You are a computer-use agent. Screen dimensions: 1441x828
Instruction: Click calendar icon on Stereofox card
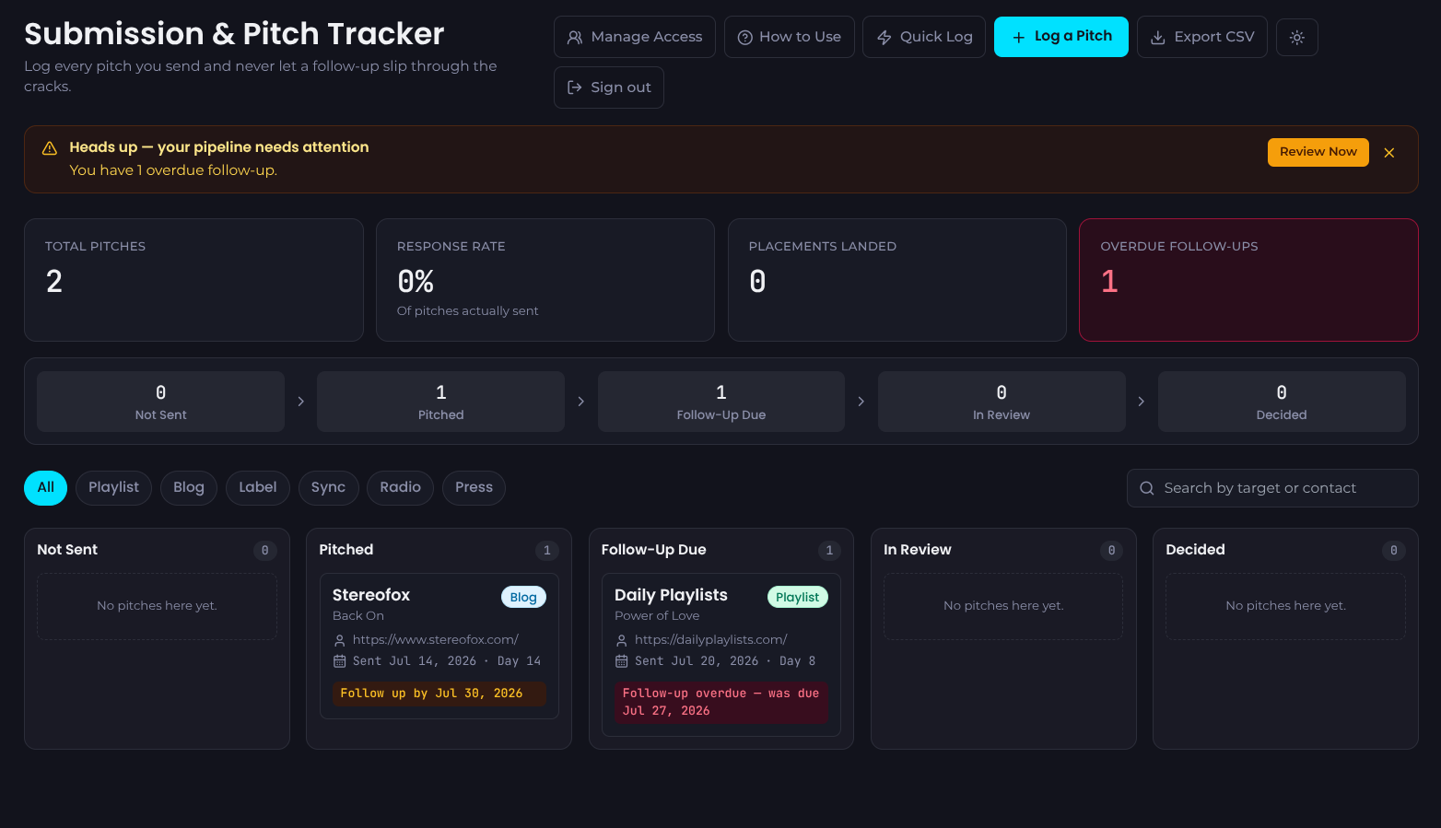coord(339,661)
